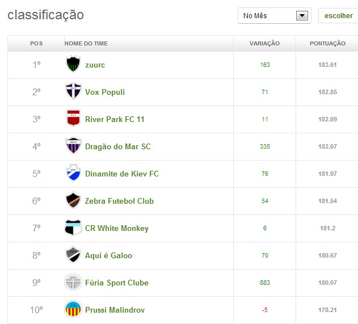Viewport: 358px width, 324px height.
Task: Click the No Mês period combo box
Action: [x=275, y=16]
